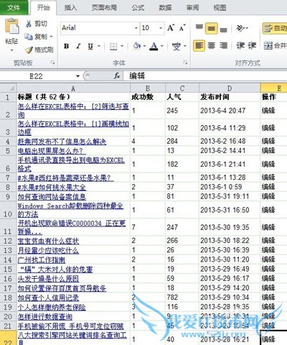Click header cell 发布时间
This screenshot has height=345, width=287.
coord(230,97)
